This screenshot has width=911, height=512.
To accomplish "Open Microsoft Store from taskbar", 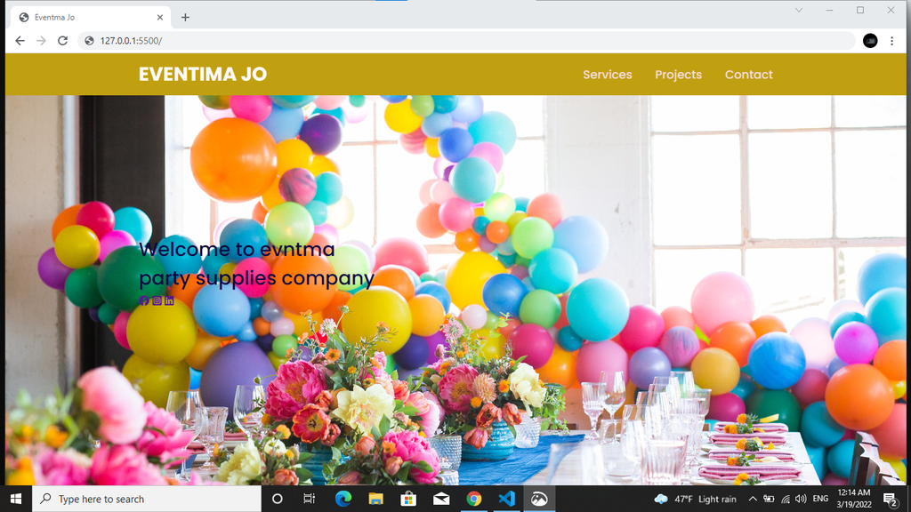I will click(x=408, y=499).
